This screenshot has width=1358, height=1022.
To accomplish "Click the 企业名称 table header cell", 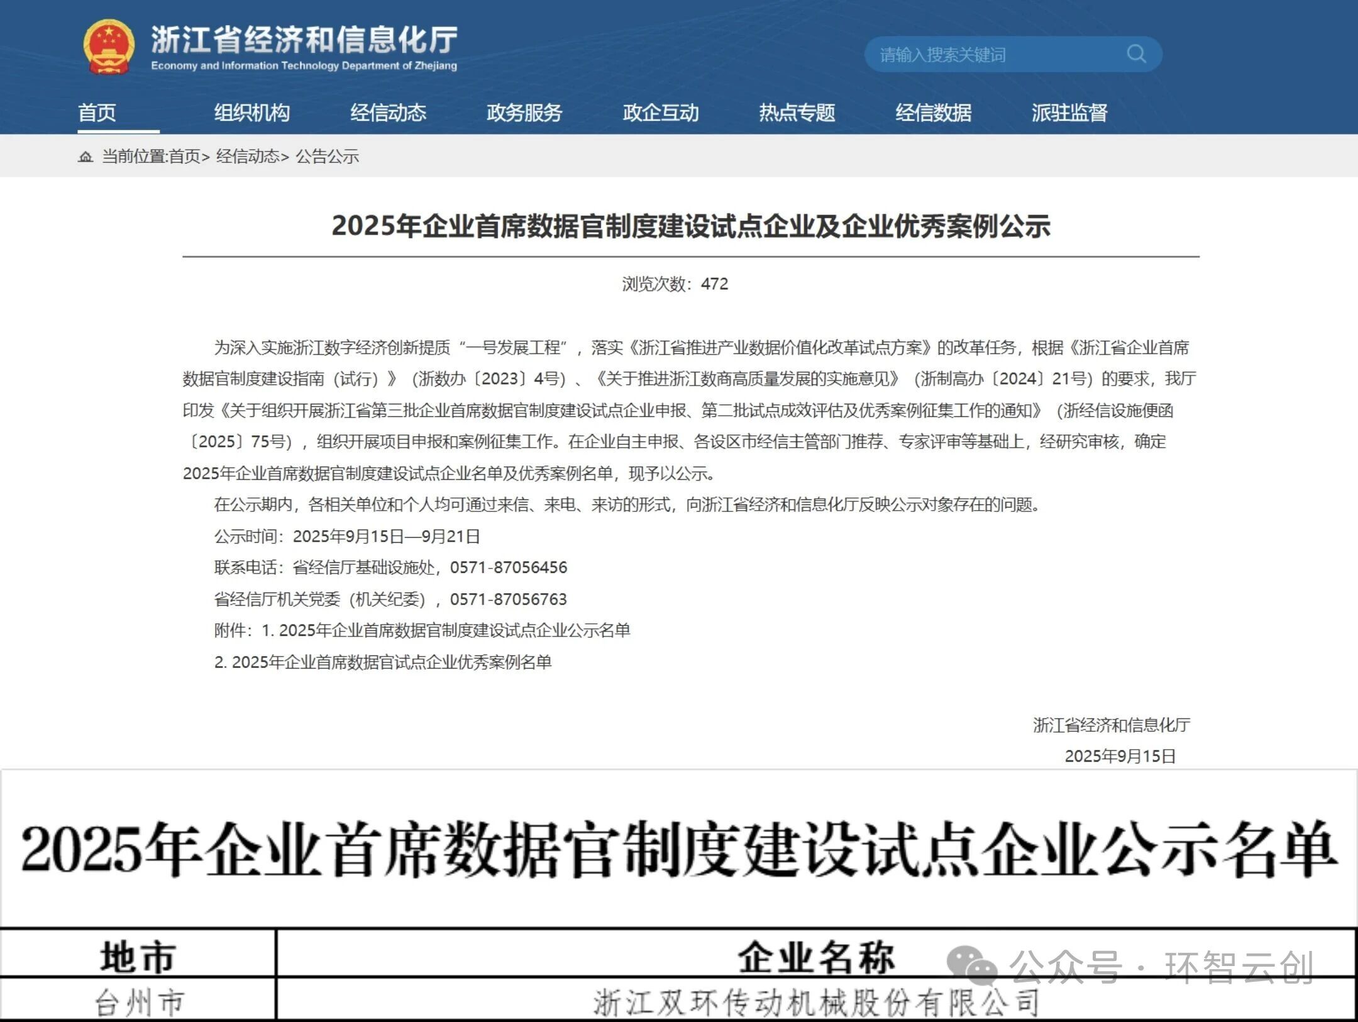I will pos(815,957).
